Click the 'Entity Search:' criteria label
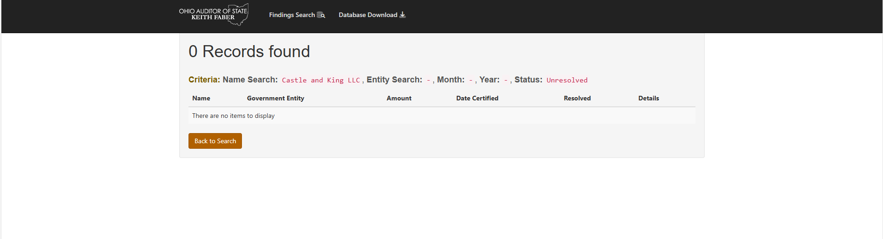 click(394, 80)
